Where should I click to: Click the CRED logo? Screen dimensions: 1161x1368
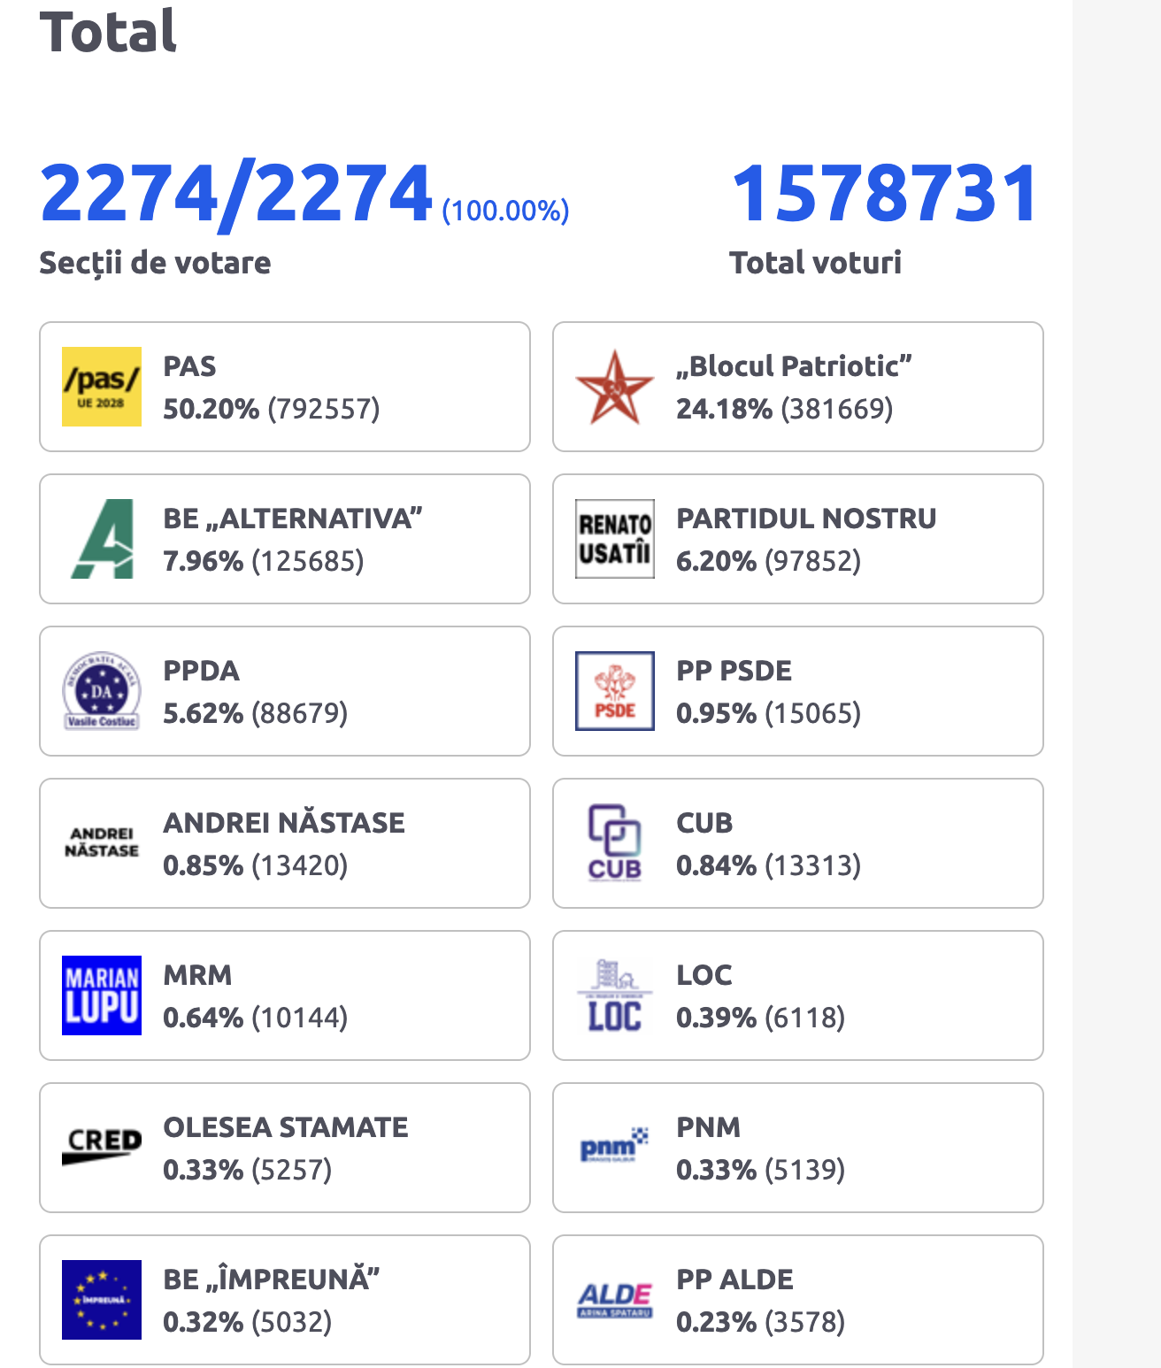[102, 1148]
